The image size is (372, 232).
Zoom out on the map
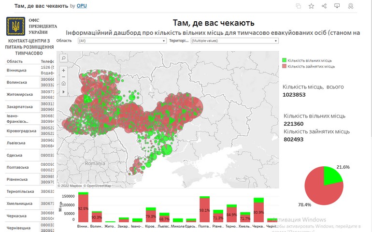point(64,76)
